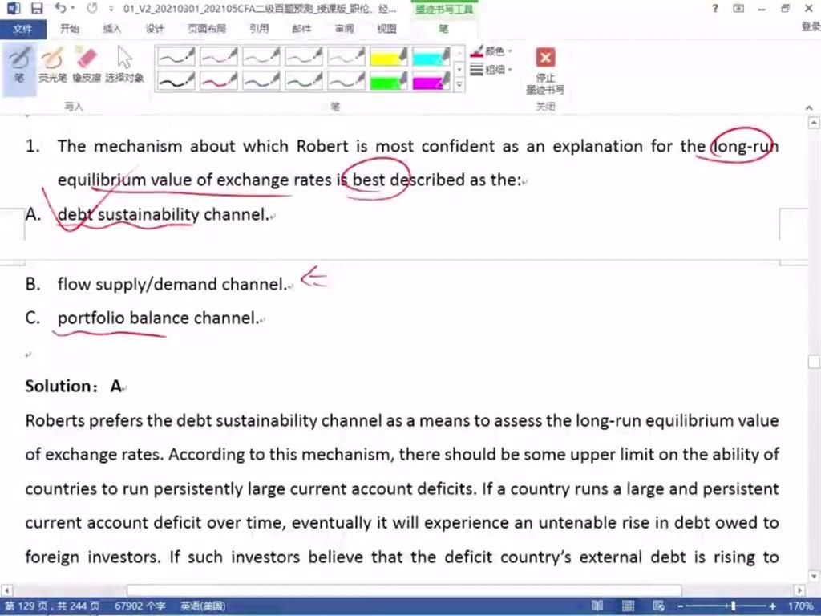Image resolution: width=821 pixels, height=616 pixels.
Task: Switch to the 笔 Pens contextual tab
Action: [x=443, y=29]
